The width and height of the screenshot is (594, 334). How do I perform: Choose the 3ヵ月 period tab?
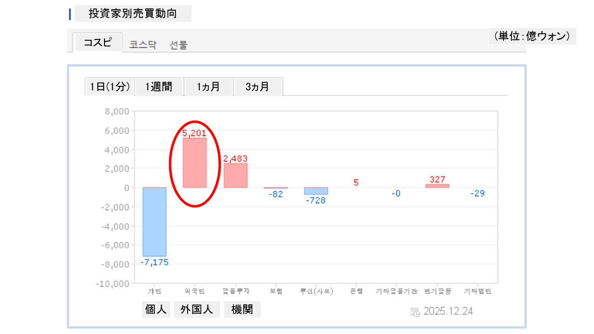tap(258, 87)
